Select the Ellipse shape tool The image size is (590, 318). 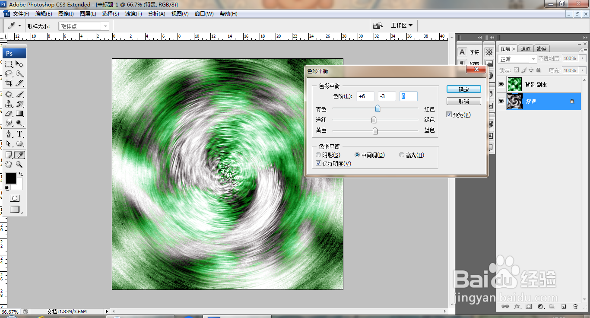(20, 143)
